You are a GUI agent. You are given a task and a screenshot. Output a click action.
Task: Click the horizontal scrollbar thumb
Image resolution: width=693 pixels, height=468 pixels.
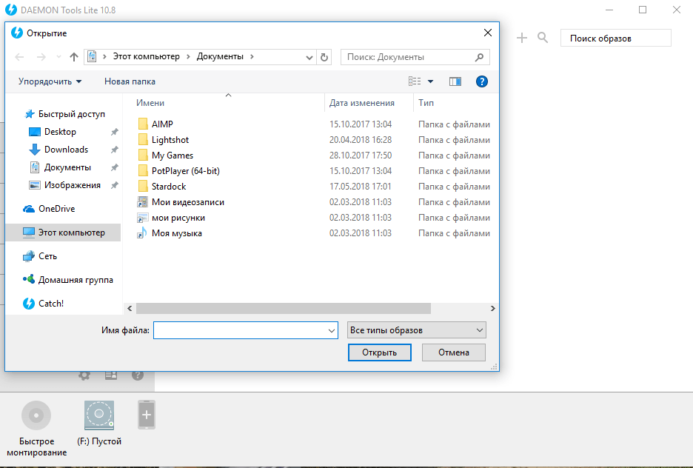tap(284, 309)
